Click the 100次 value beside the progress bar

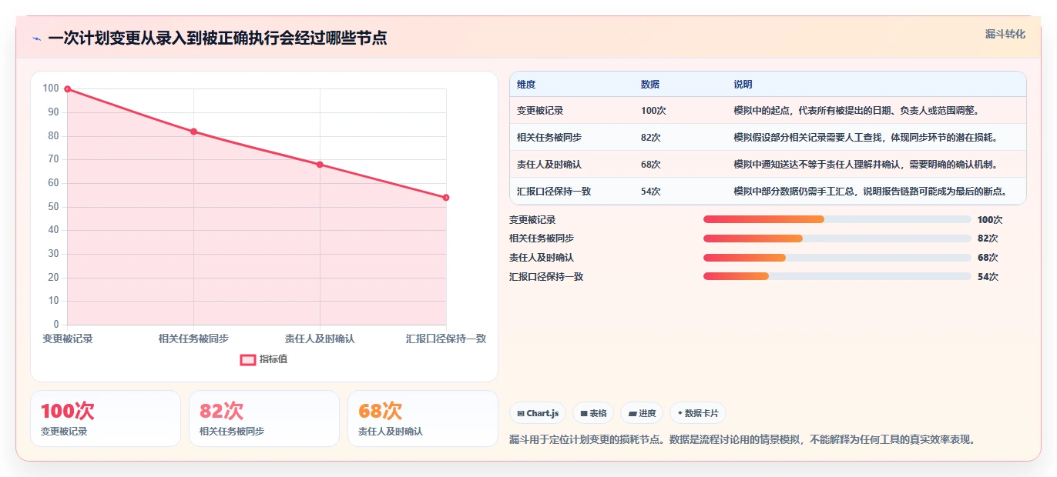tap(990, 220)
